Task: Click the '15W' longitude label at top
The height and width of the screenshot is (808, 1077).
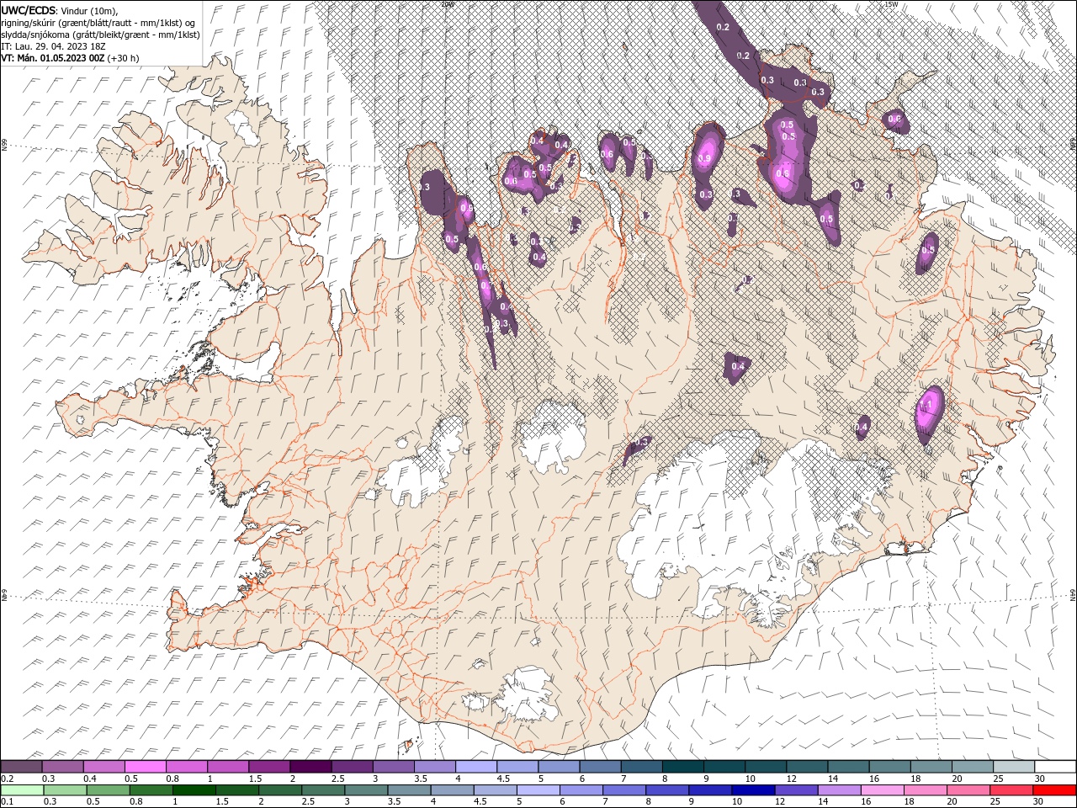Action: (x=891, y=4)
